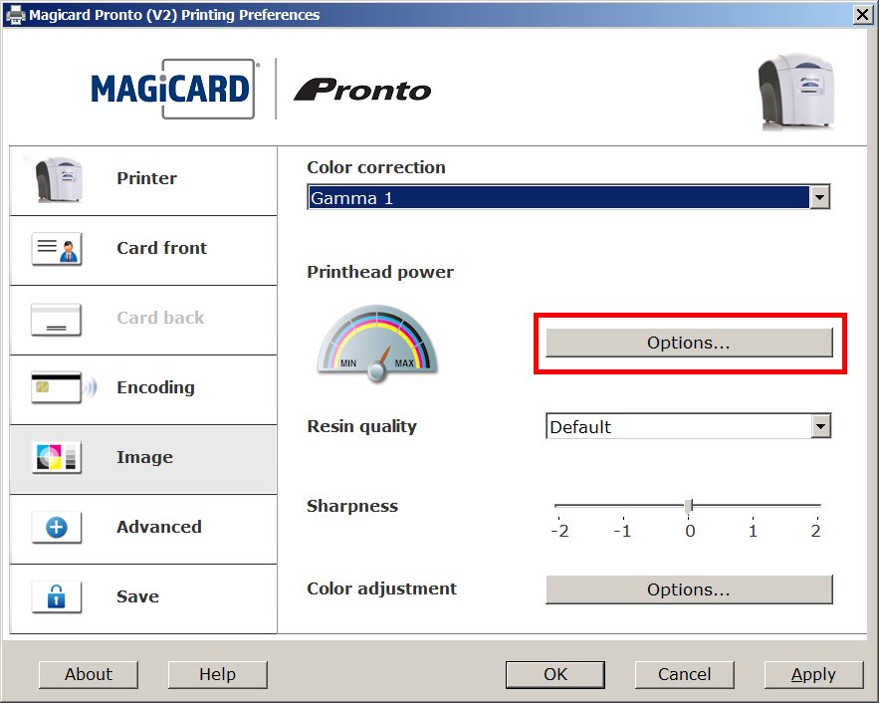879x703 pixels.
Task: Click the About button
Action: 88,674
